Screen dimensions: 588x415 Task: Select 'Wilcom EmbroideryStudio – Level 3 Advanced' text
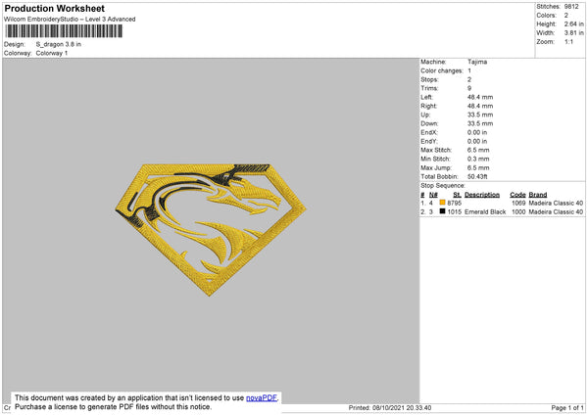(x=70, y=20)
